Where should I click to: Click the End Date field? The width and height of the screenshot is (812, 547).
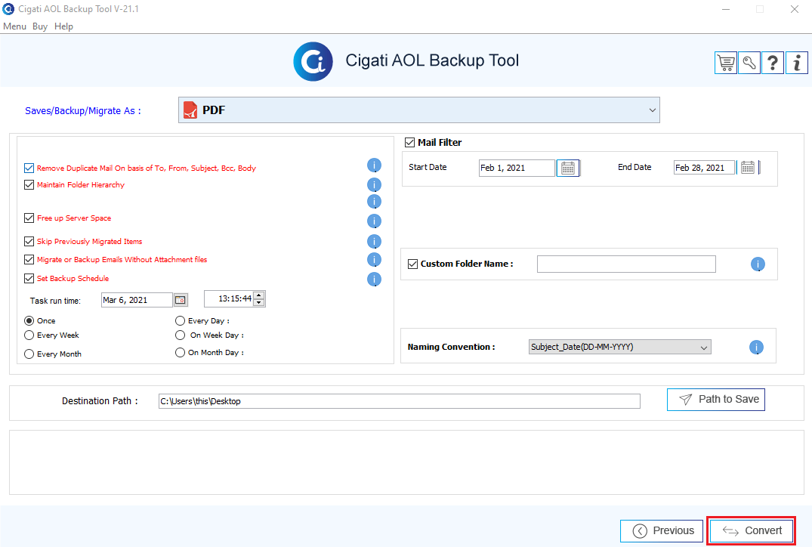704,167
